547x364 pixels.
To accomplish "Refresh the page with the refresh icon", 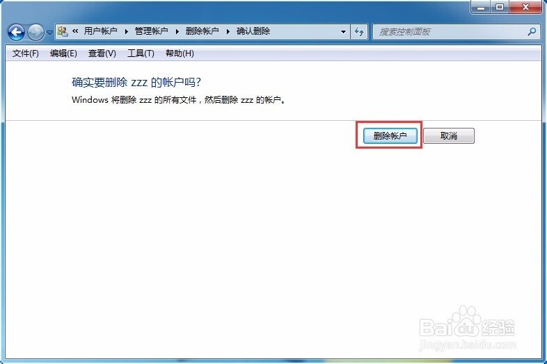I will coord(359,32).
